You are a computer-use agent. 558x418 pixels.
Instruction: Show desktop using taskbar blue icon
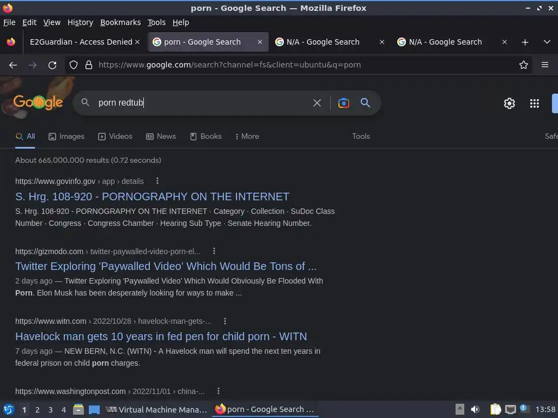click(94, 410)
